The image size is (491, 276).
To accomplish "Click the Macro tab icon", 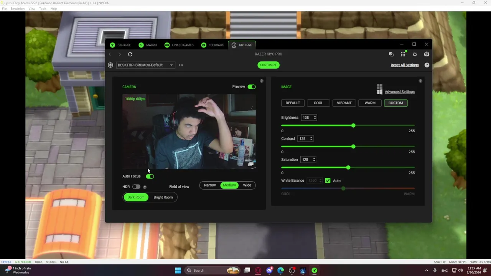I will pyautogui.click(x=141, y=45).
